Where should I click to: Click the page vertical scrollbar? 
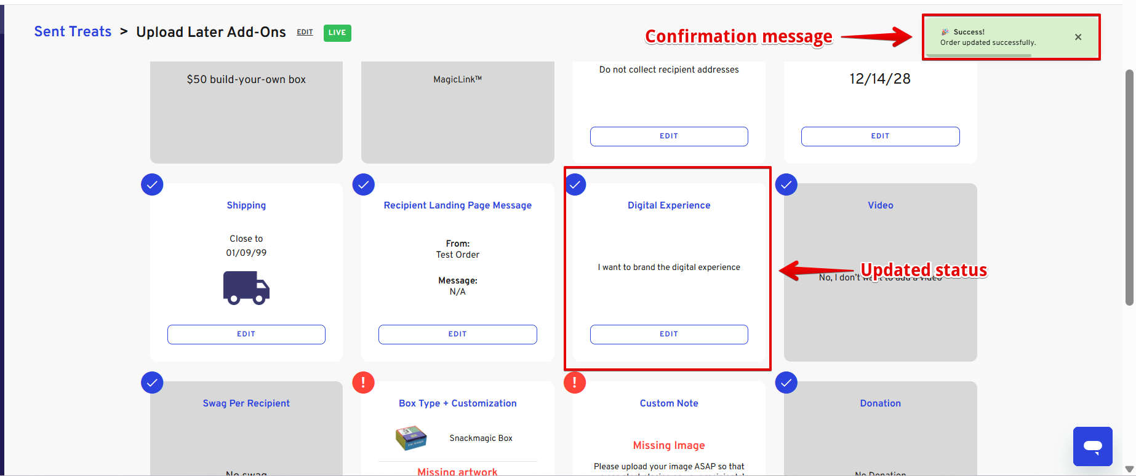click(1129, 184)
